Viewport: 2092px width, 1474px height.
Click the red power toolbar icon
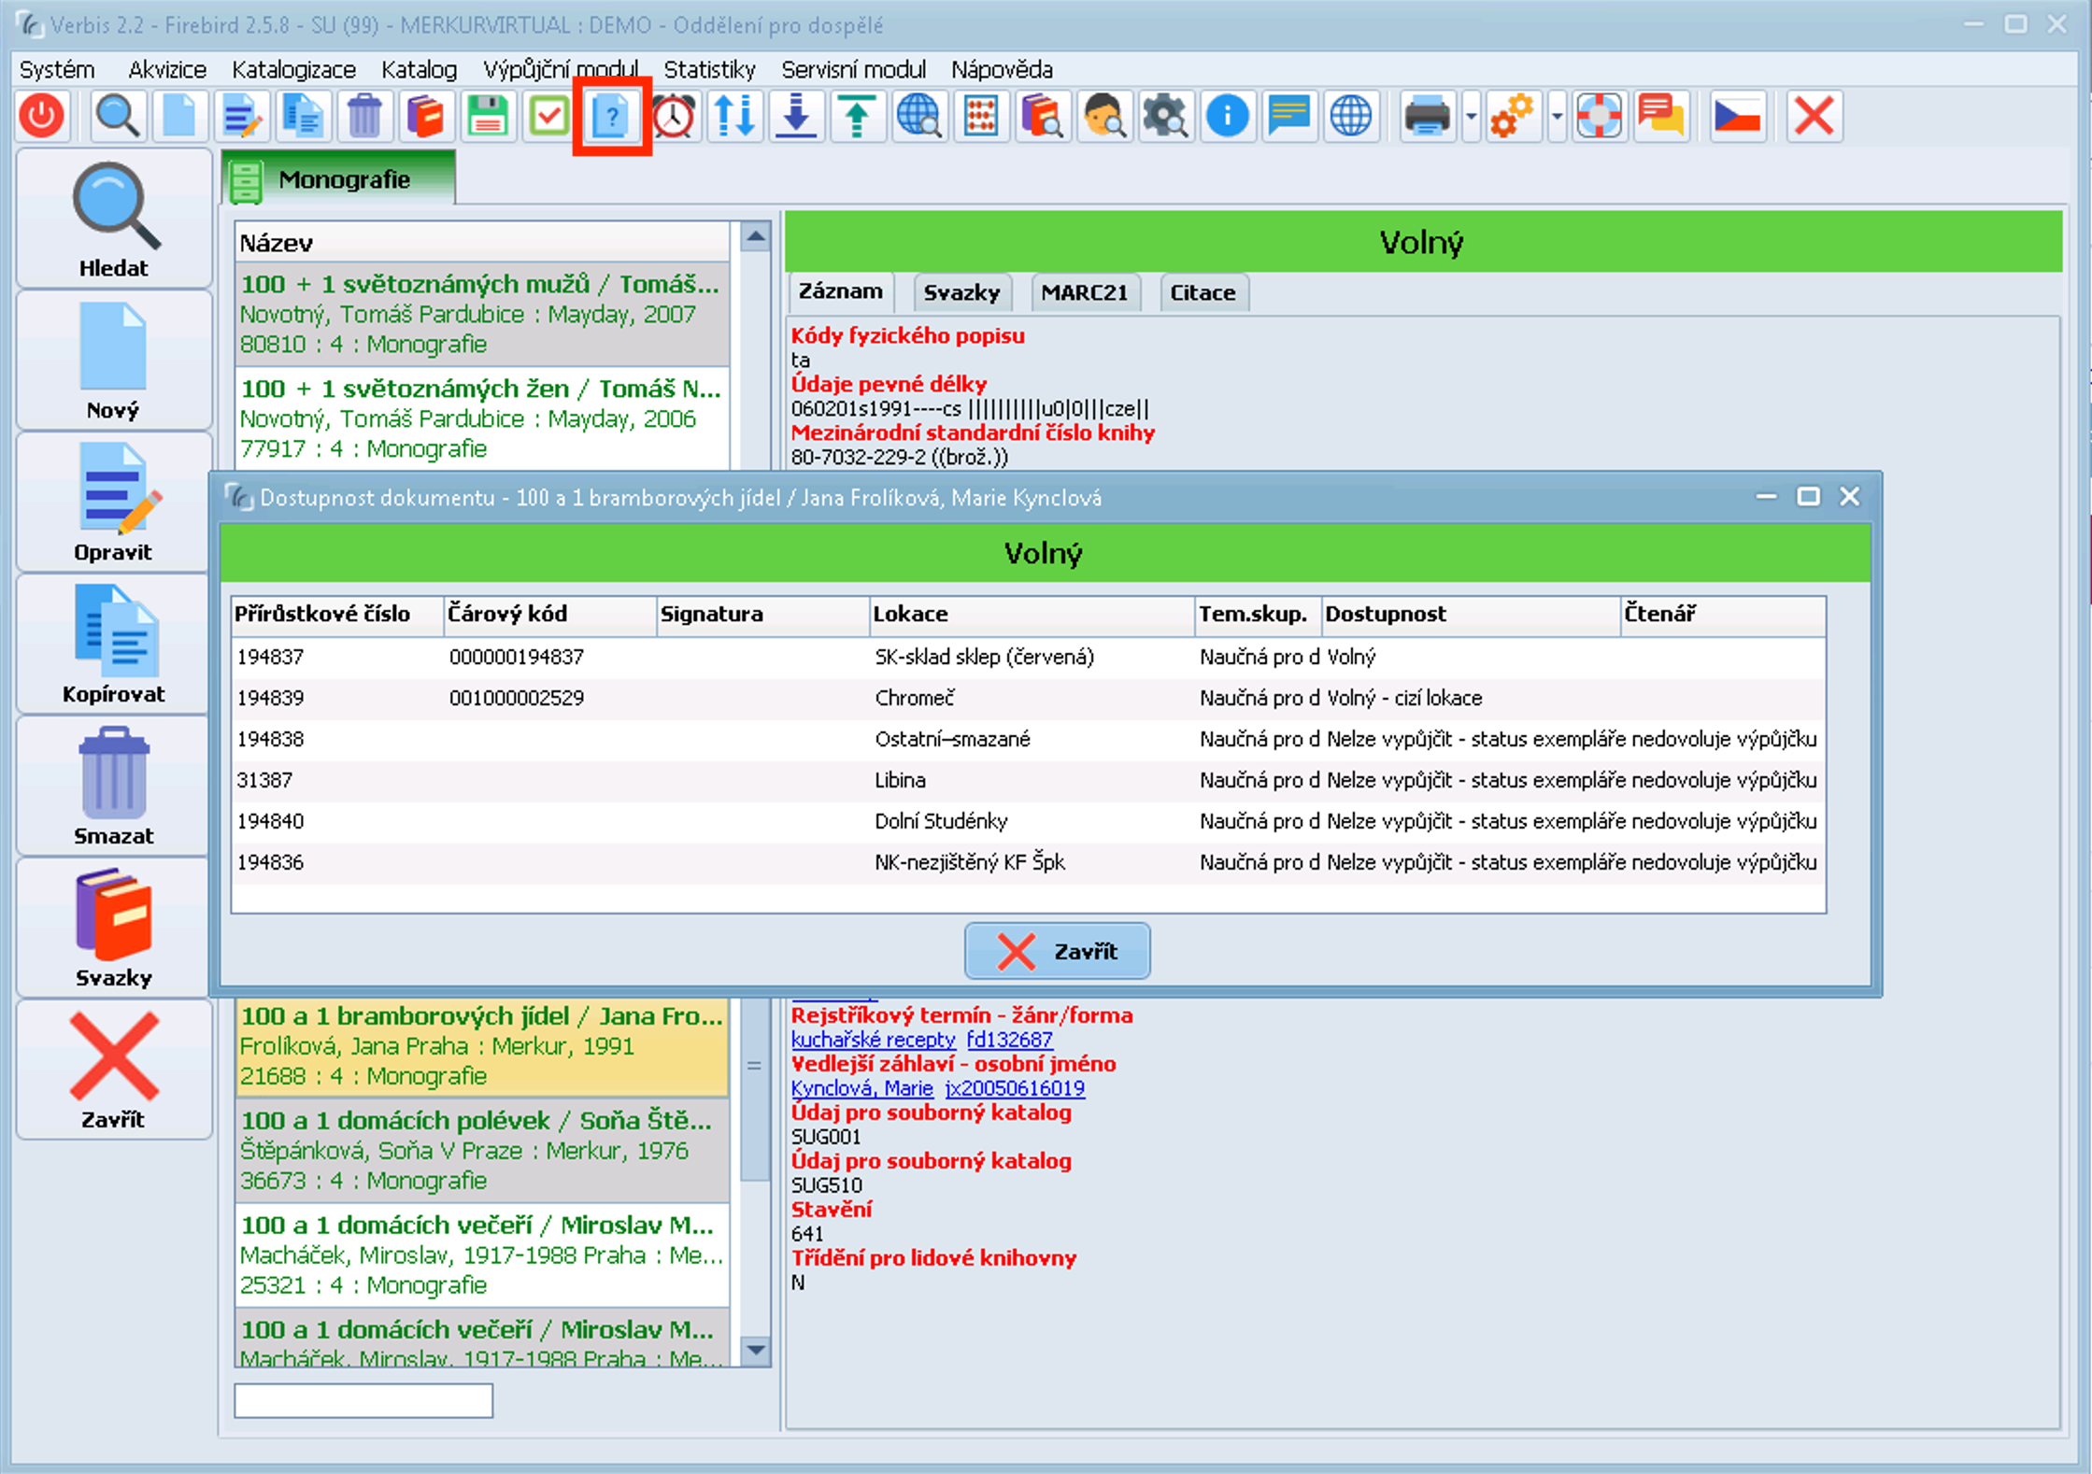[43, 117]
